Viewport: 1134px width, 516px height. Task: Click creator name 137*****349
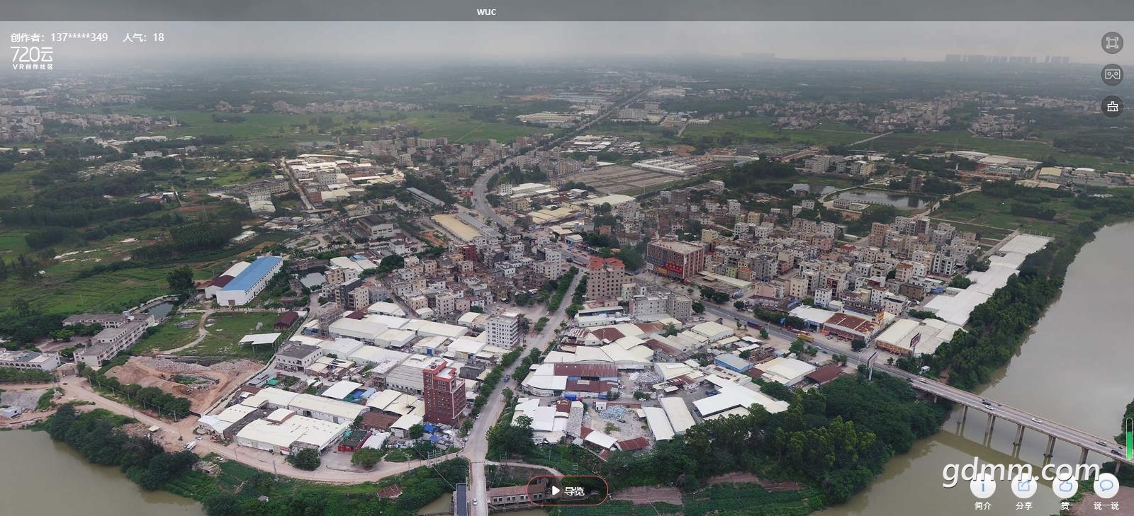click(x=79, y=38)
